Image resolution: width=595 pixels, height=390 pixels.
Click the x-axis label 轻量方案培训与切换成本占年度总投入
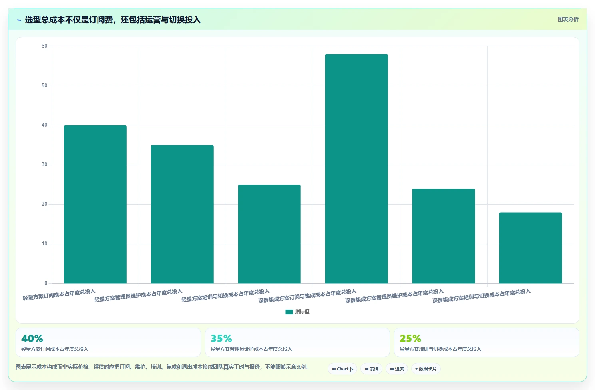[225, 295]
